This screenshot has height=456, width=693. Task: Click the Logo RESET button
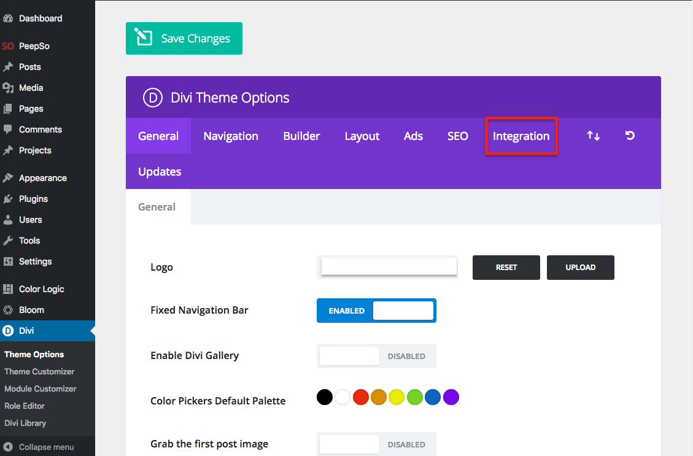pyautogui.click(x=506, y=268)
